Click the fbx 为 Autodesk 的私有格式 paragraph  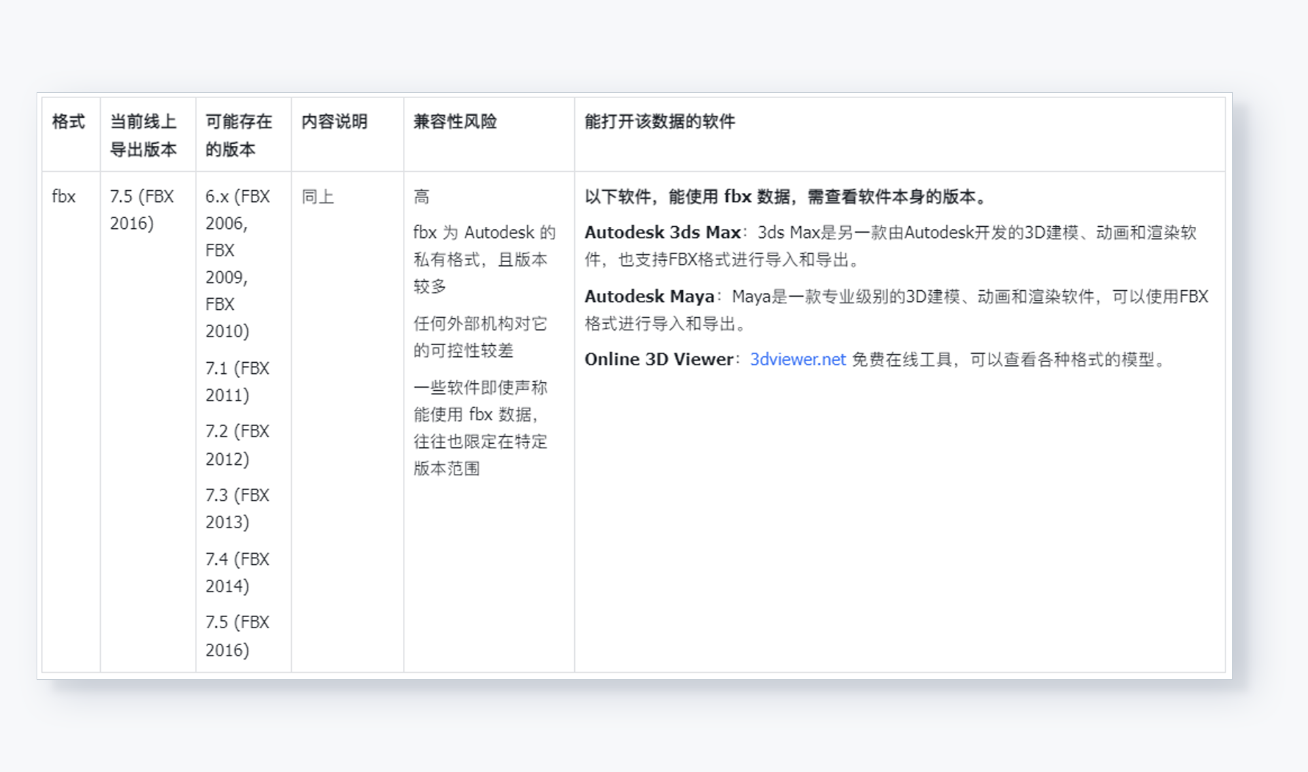coord(484,260)
